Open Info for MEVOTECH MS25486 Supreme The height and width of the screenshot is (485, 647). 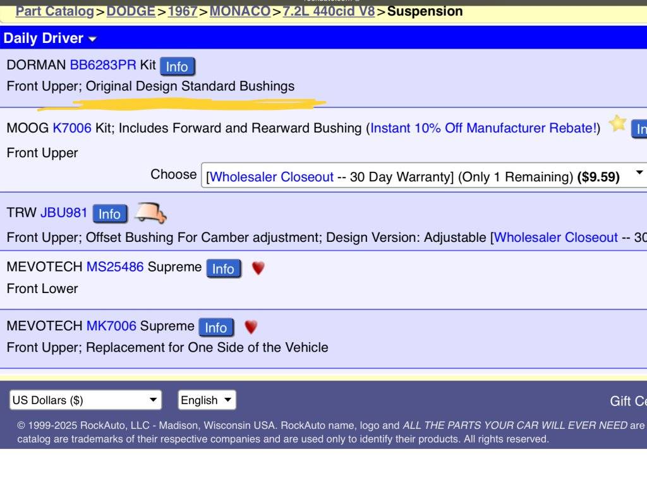(x=222, y=268)
